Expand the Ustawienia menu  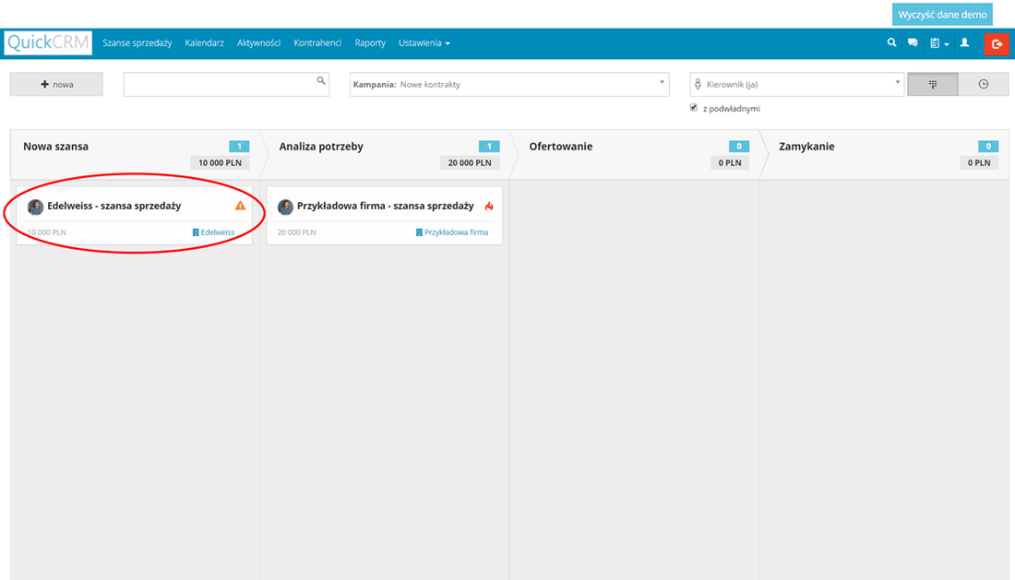pyautogui.click(x=424, y=43)
